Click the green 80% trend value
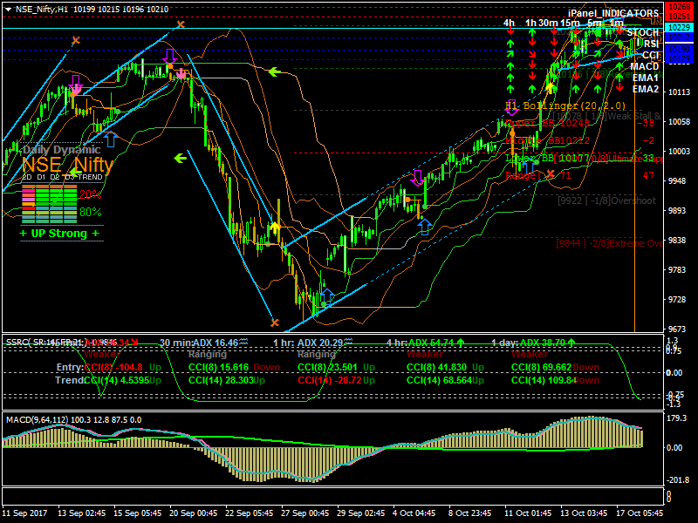The width and height of the screenshot is (698, 523). 91,212
